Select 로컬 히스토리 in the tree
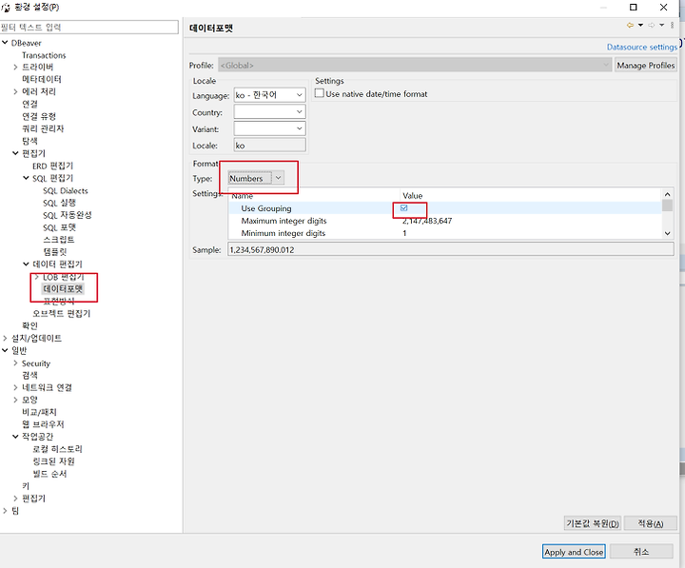This screenshot has width=685, height=568. click(57, 449)
